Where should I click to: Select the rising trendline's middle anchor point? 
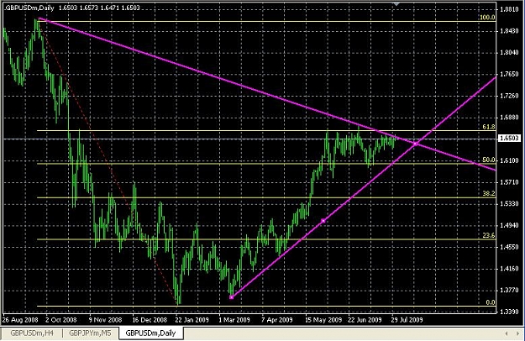pyautogui.click(x=323, y=221)
